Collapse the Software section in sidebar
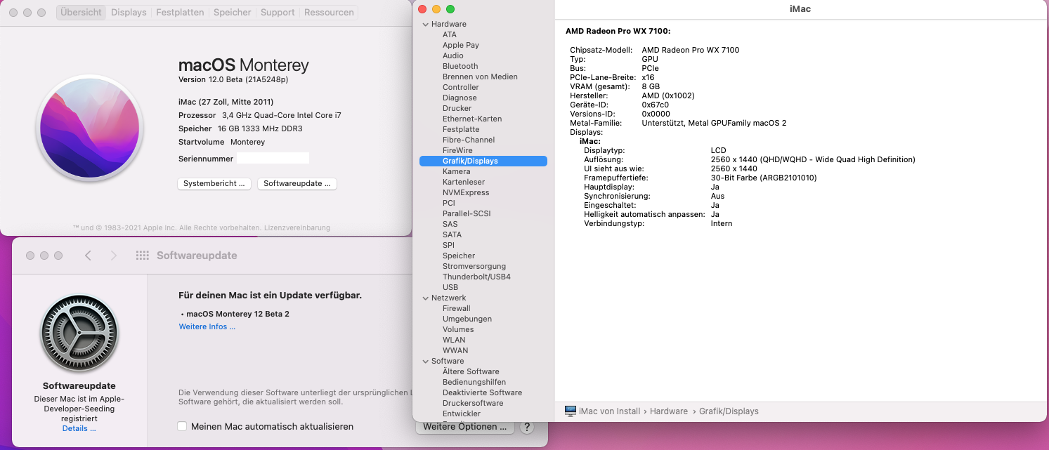 (425, 361)
